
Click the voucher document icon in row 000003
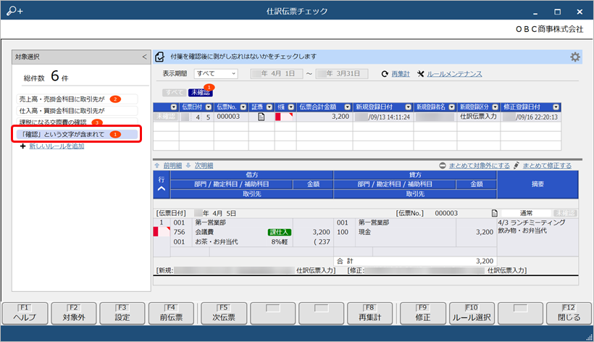click(261, 117)
